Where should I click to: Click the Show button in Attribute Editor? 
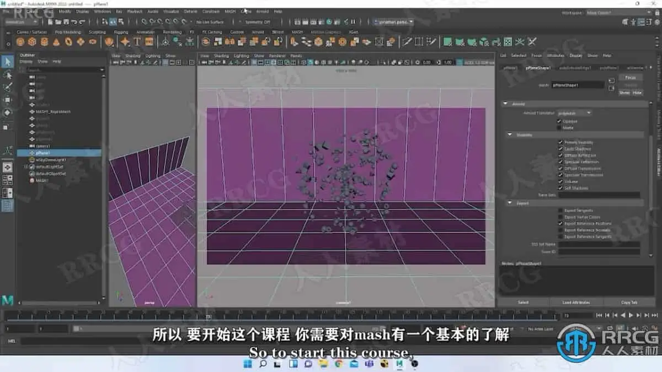pyautogui.click(x=624, y=93)
